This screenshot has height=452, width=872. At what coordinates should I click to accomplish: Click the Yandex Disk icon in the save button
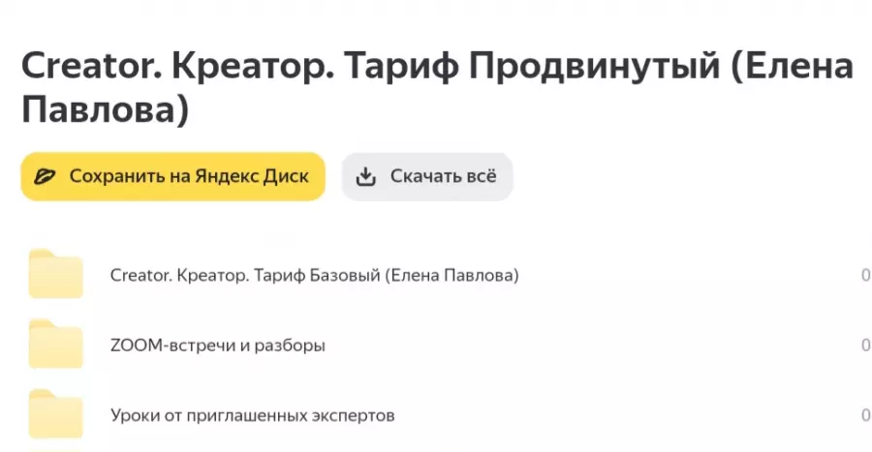[x=45, y=177]
